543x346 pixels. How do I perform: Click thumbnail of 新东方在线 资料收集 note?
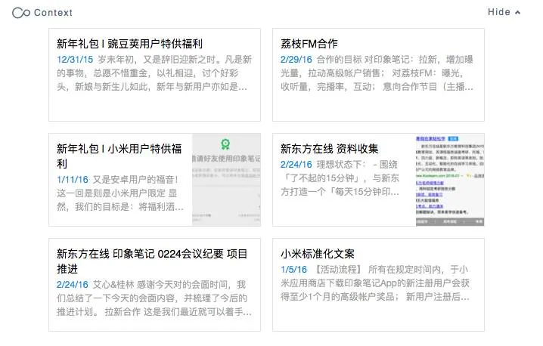pos(450,180)
